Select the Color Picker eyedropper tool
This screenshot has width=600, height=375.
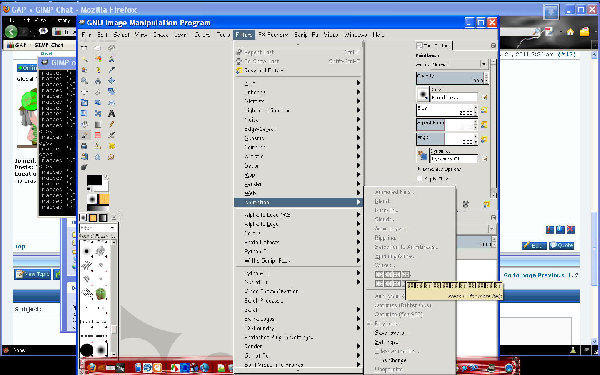(112, 70)
